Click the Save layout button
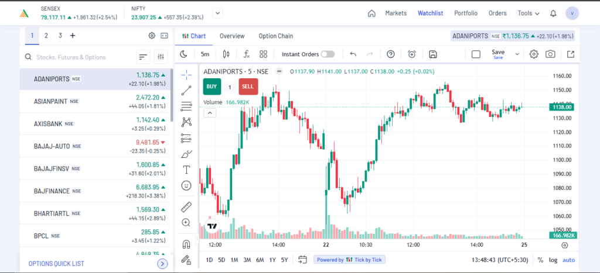This screenshot has width=600, height=273. tap(498, 53)
